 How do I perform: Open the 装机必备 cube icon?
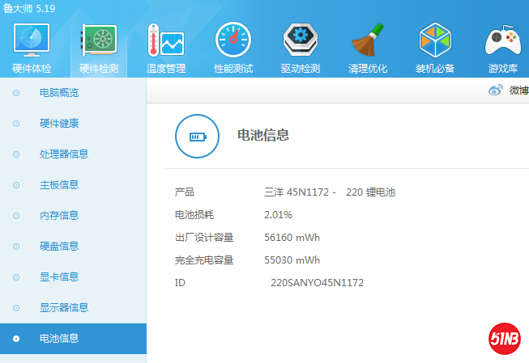coord(434,40)
